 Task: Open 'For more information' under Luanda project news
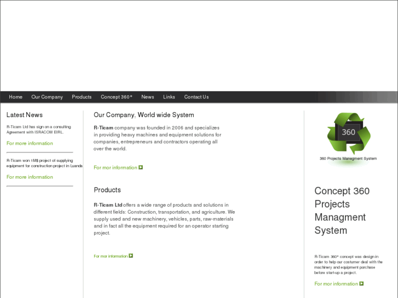(30, 177)
